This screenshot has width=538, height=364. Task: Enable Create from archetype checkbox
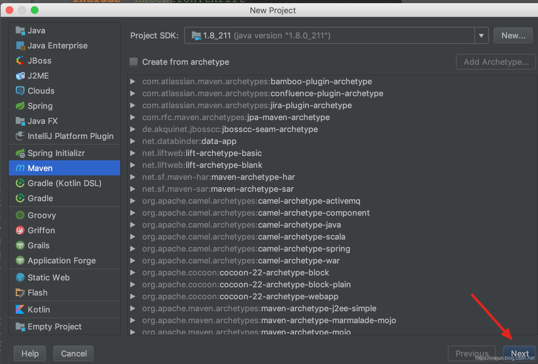coord(134,62)
